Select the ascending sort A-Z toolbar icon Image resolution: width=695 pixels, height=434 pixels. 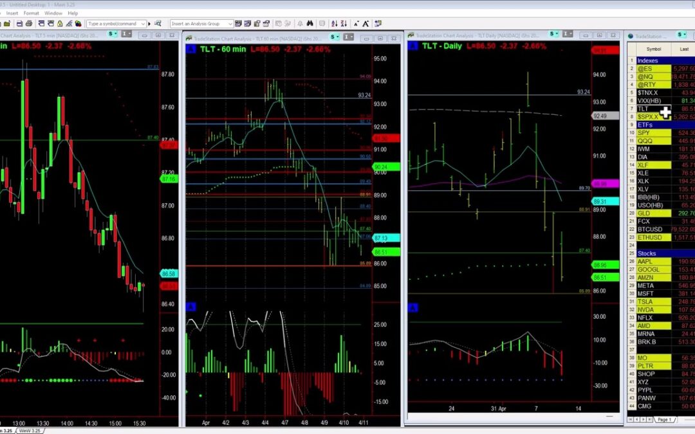(x=334, y=24)
